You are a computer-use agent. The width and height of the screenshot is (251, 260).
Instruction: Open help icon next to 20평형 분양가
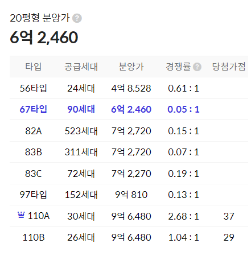[77, 18]
